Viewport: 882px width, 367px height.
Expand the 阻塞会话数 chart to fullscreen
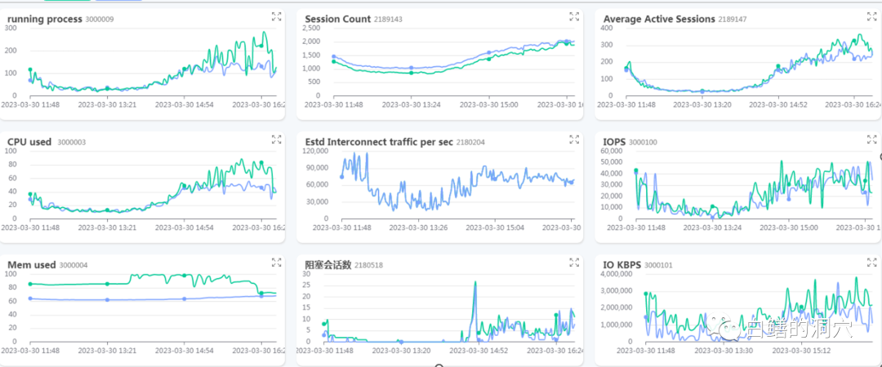click(x=574, y=262)
